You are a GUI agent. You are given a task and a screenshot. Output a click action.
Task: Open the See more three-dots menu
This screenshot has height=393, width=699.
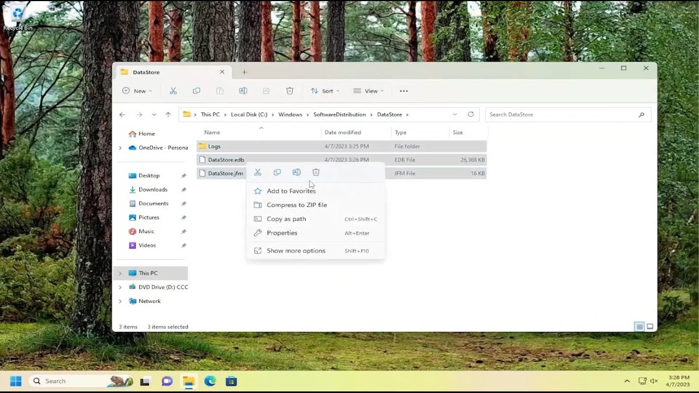[x=404, y=91]
